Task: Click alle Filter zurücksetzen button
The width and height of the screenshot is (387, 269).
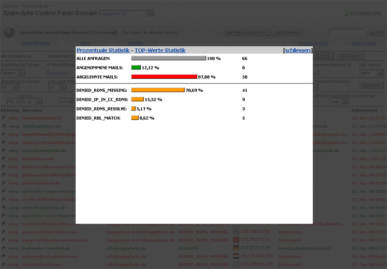Action: click(247, 32)
